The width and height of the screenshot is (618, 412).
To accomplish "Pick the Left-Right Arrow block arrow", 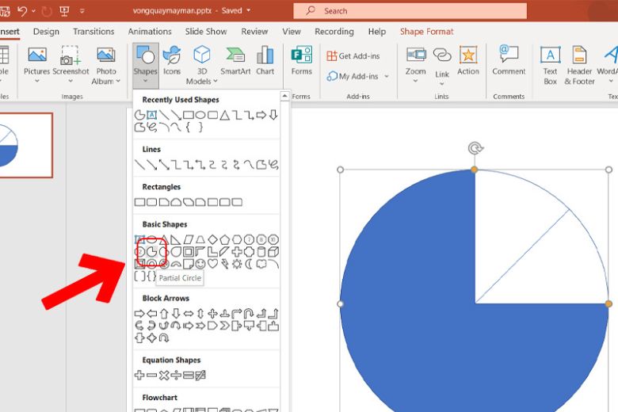I will 189,314.
